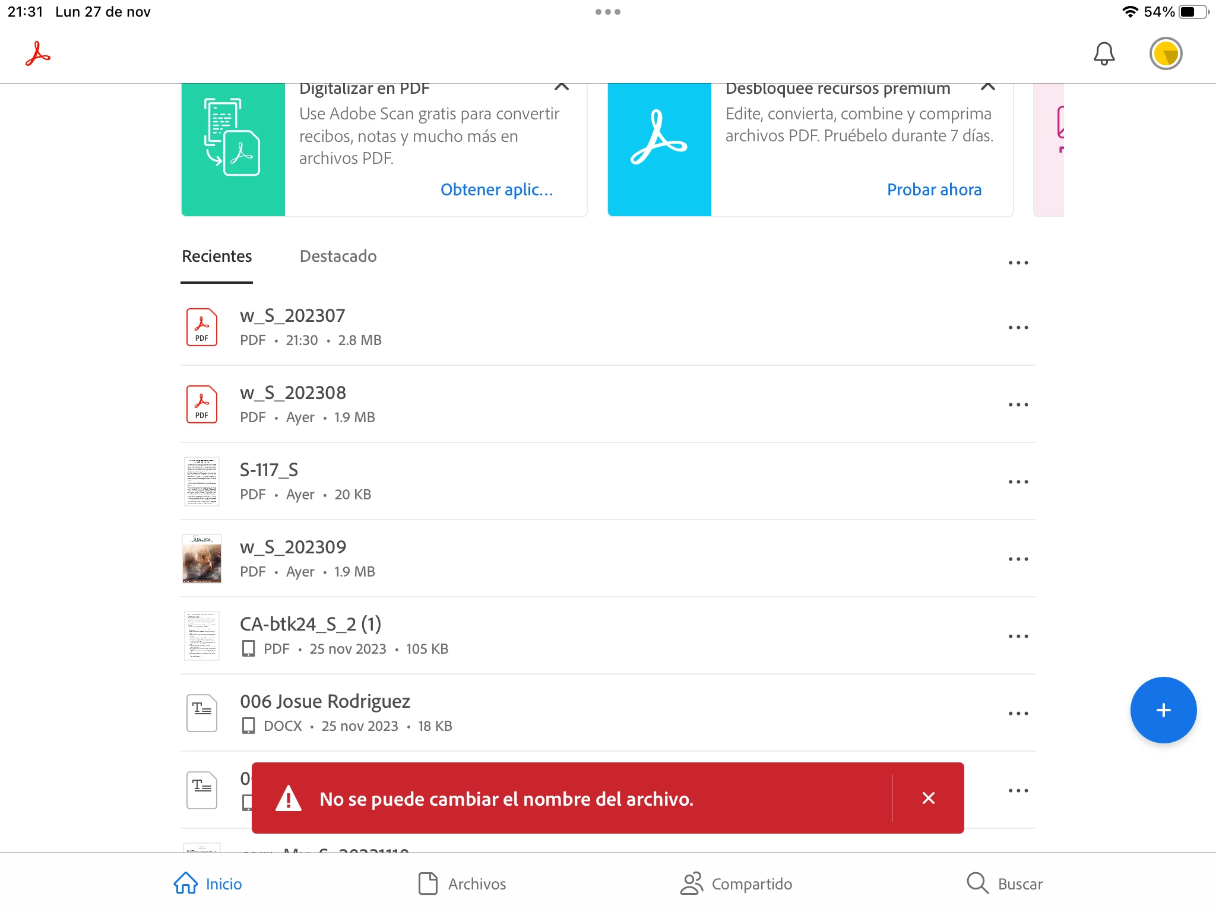This screenshot has width=1216, height=912.
Task: Open the w_S_202309 thumbnail
Action: pos(202,559)
